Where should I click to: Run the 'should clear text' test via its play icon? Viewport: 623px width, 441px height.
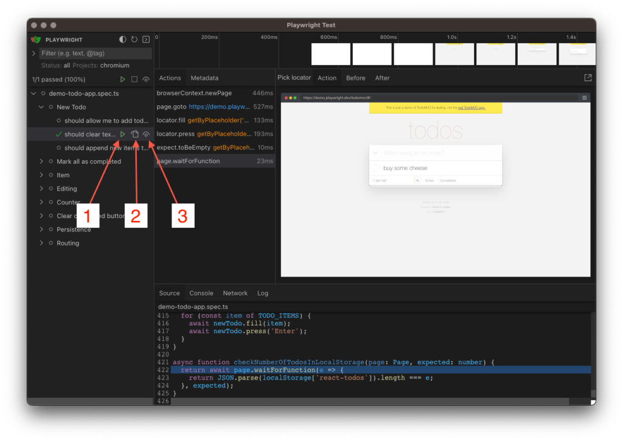coord(123,134)
